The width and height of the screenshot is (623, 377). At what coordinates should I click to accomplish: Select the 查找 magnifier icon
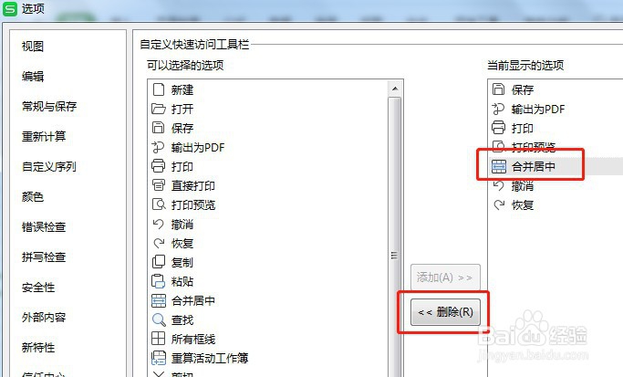coord(159,319)
